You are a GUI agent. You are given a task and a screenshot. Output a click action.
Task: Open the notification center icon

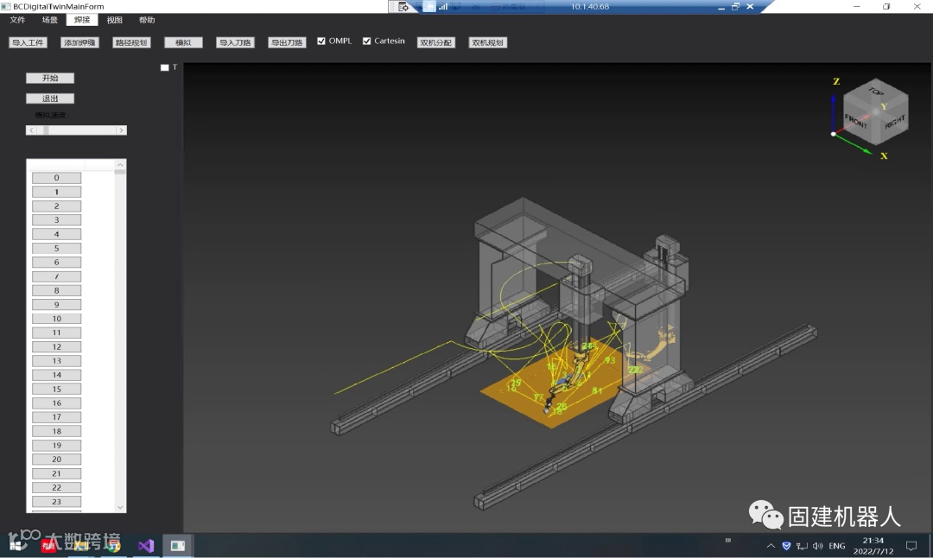click(x=911, y=546)
